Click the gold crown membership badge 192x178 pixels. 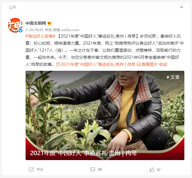tap(49, 23)
